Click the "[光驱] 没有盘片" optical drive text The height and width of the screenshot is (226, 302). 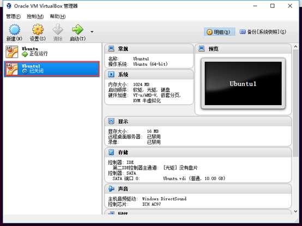coord(180,168)
